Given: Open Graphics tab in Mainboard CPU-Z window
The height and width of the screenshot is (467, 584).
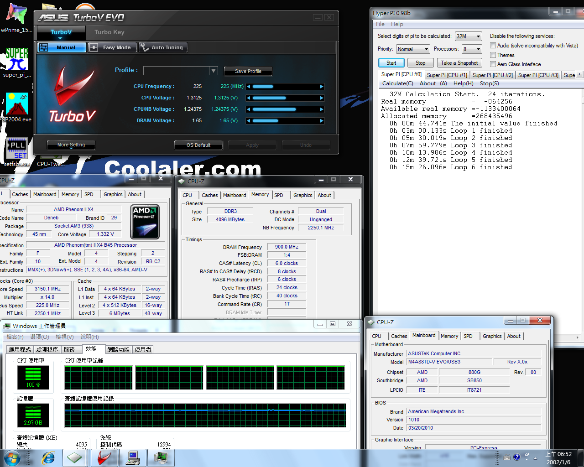Looking at the screenshot, I should (492, 336).
